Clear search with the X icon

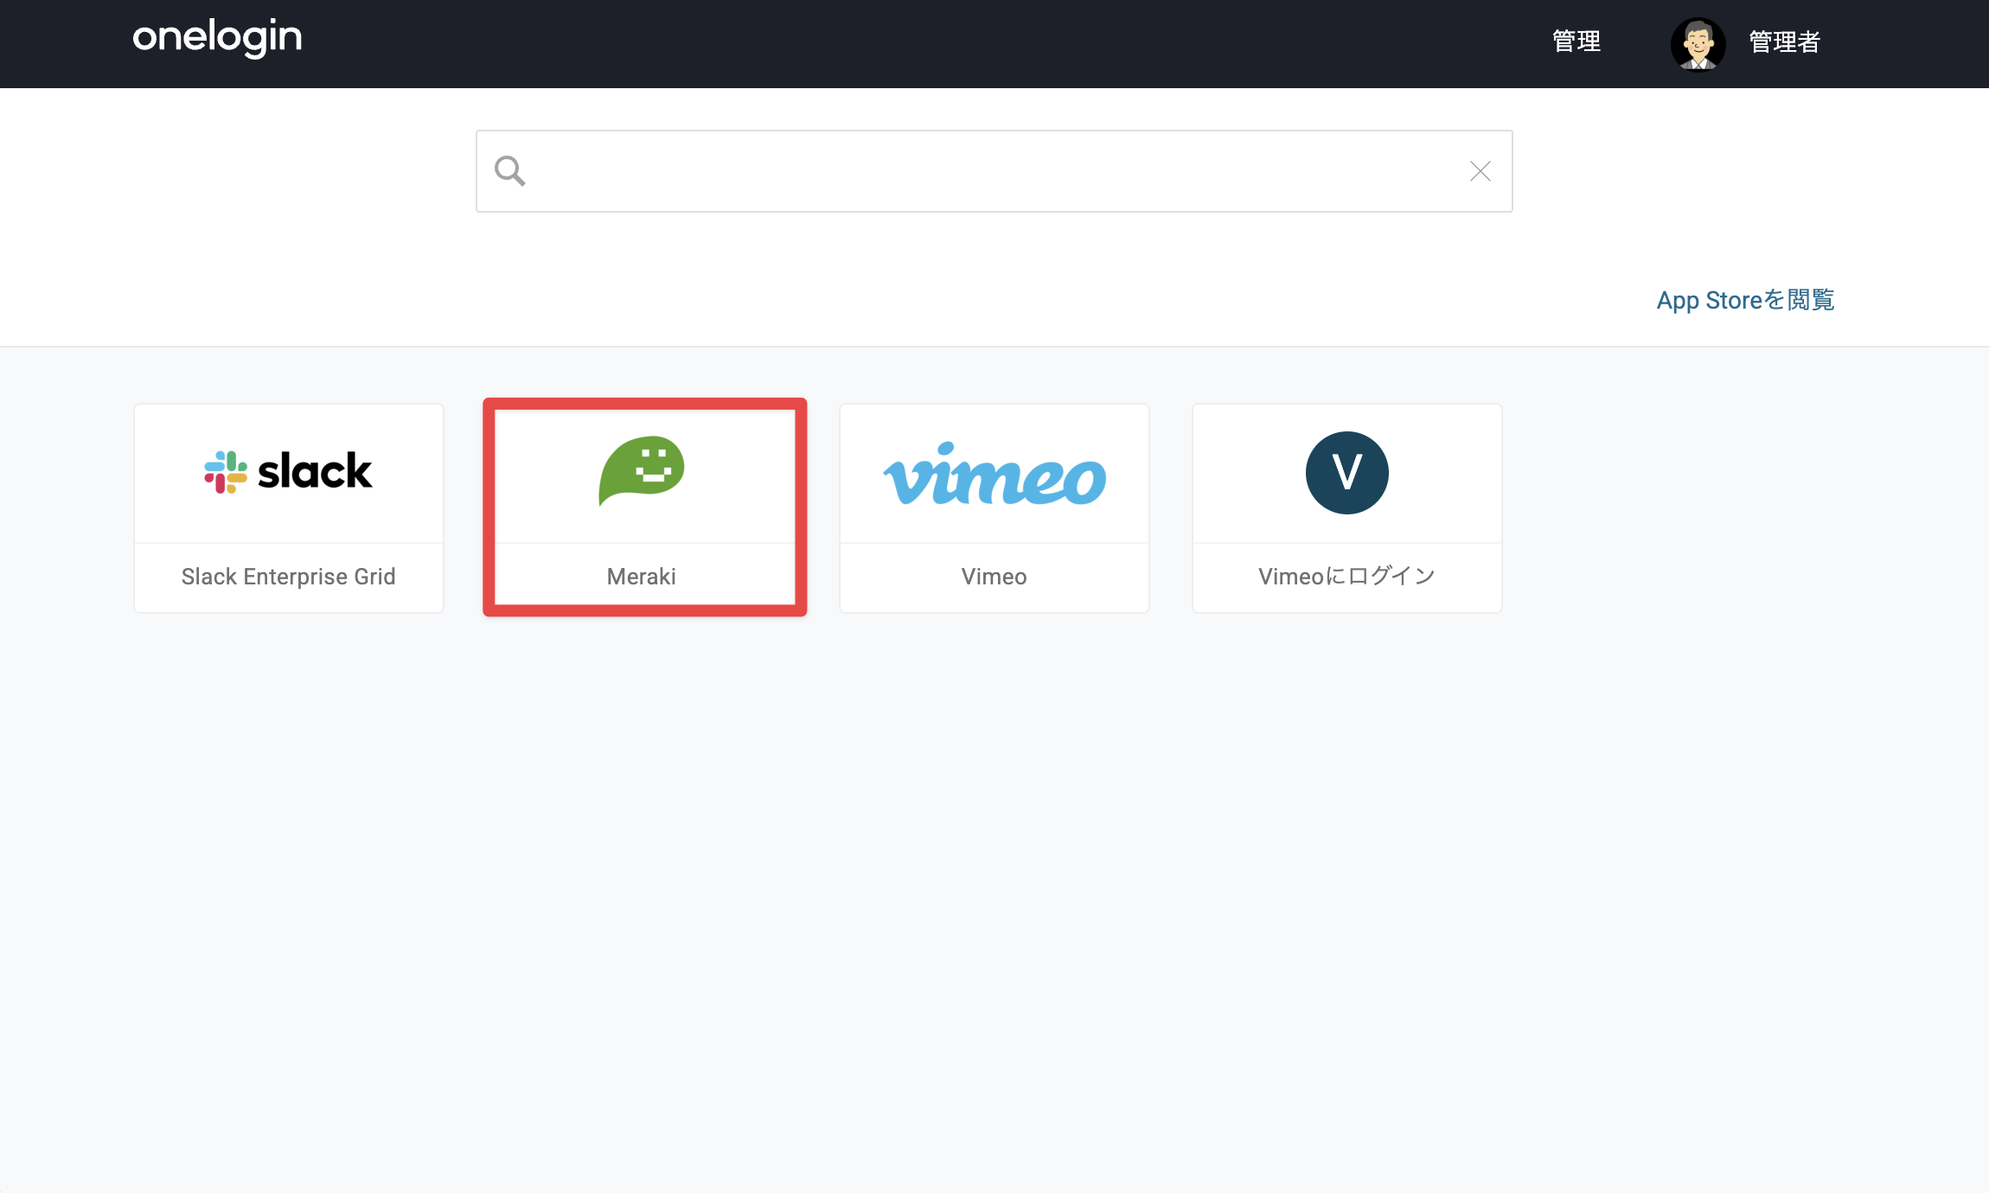coord(1481,171)
